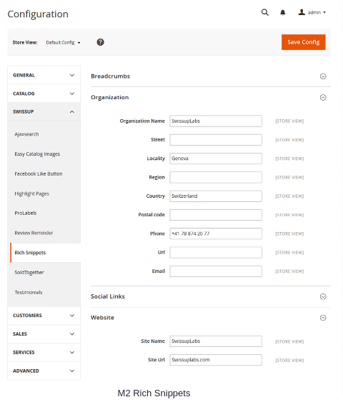Focus the Locality input field
Screen dimensions: 343x402
pyautogui.click(x=216, y=159)
